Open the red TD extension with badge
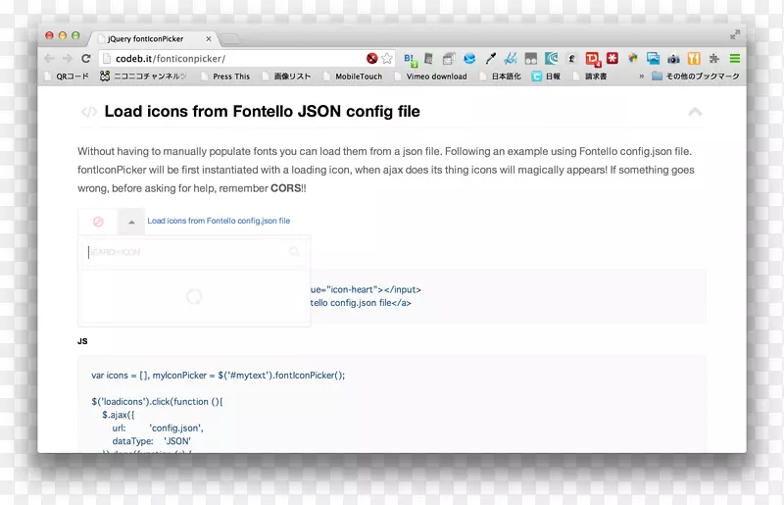This screenshot has height=505, width=784. (x=593, y=59)
